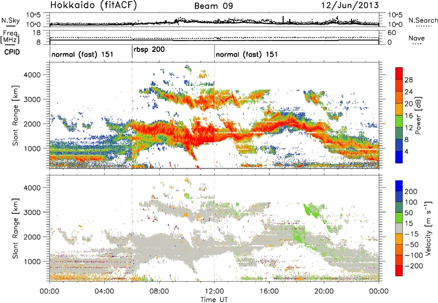Screen dimensions: 438x303
Task: Click the '3000' tick on velocity panel axis
Action: click(x=32, y=212)
